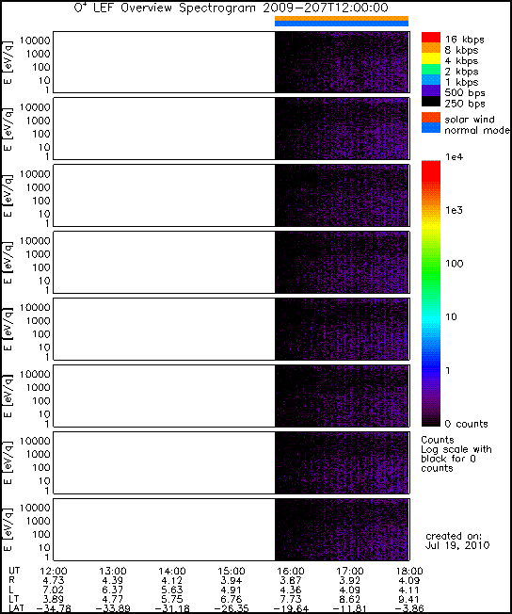Click the 'created on:' text

pyautogui.click(x=454, y=536)
